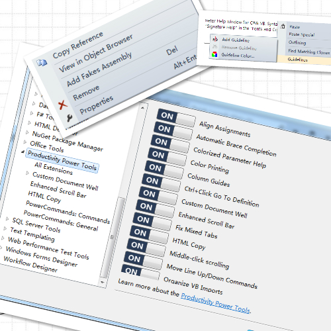This screenshot has width=331, height=331.
Task: Expand the Windows Forms Designer node
Action: point(1,248)
